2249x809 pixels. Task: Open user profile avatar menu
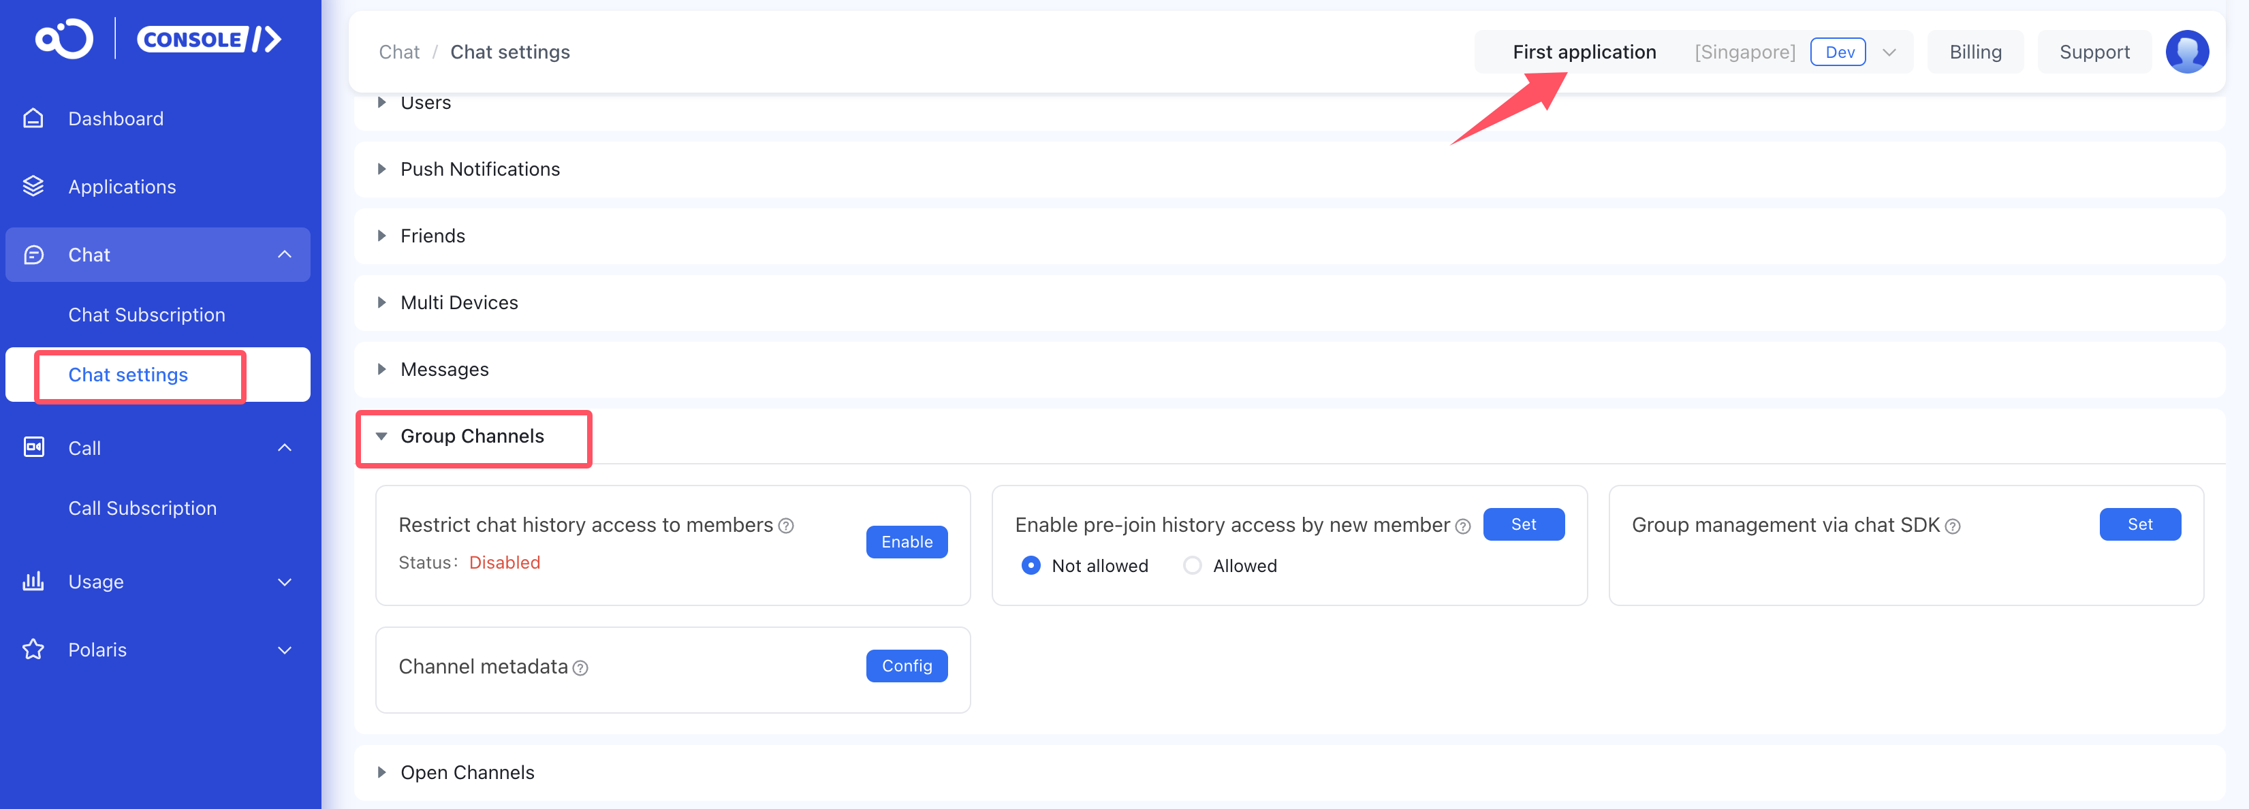pyautogui.click(x=2186, y=52)
